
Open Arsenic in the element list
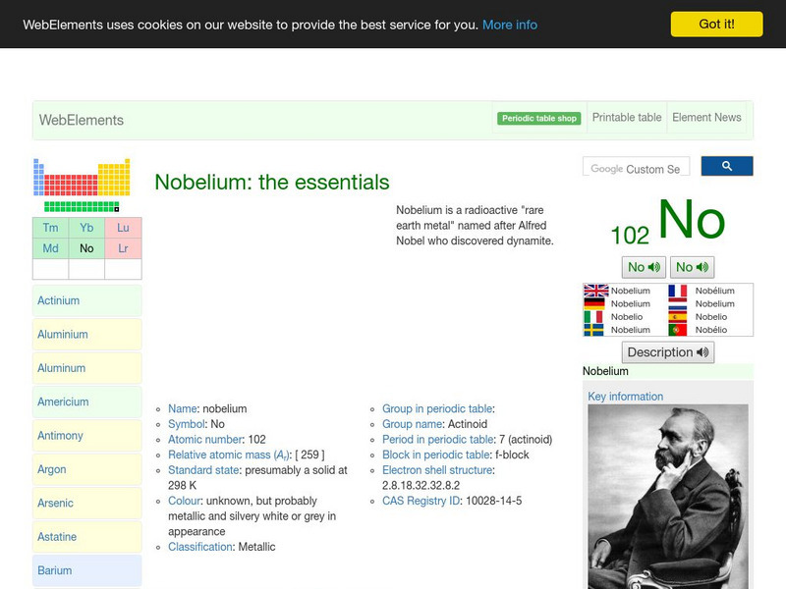pos(87,503)
